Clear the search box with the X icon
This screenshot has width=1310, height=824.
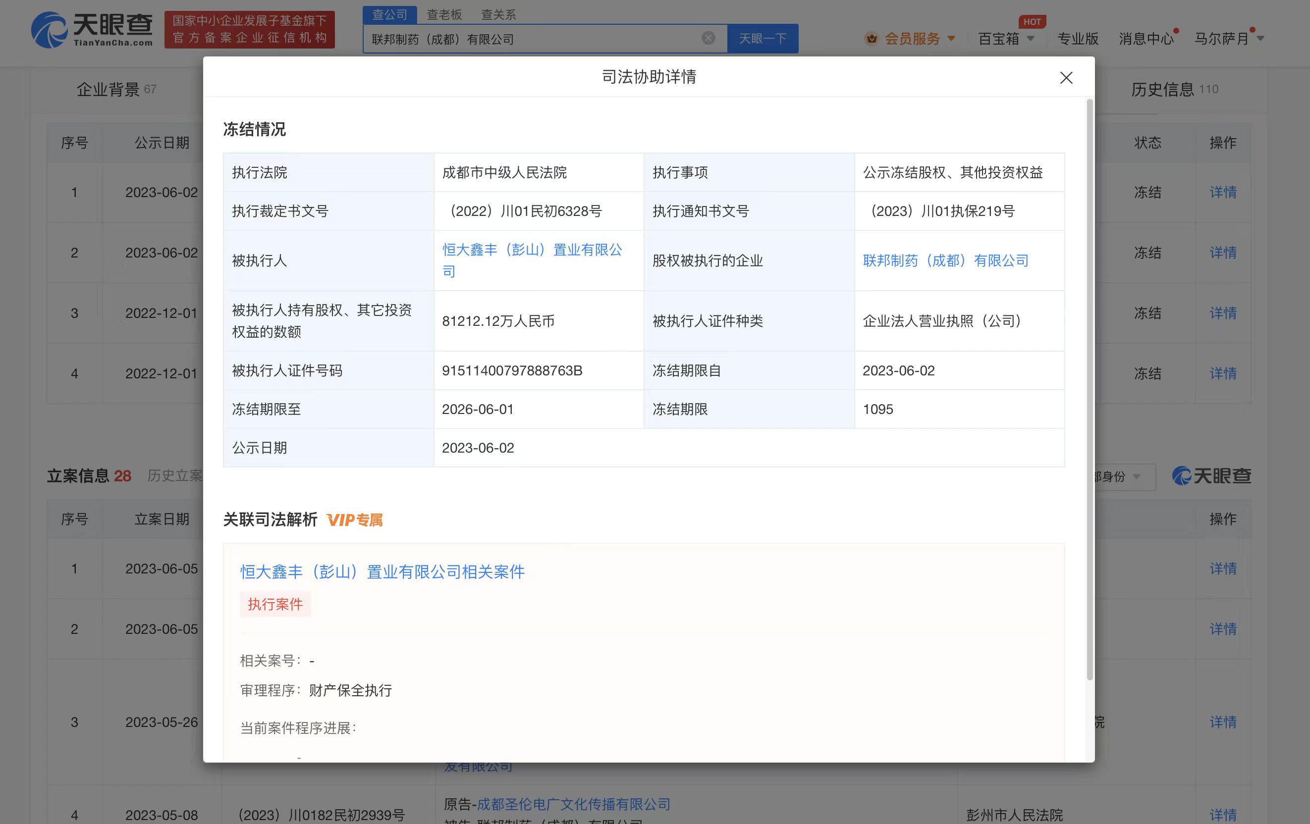tap(708, 38)
